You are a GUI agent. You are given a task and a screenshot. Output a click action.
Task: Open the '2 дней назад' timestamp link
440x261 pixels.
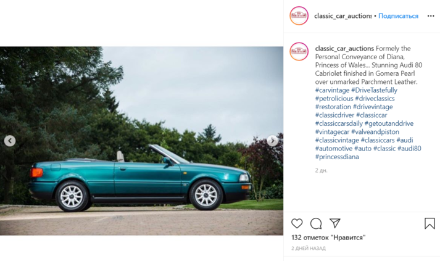point(309,248)
